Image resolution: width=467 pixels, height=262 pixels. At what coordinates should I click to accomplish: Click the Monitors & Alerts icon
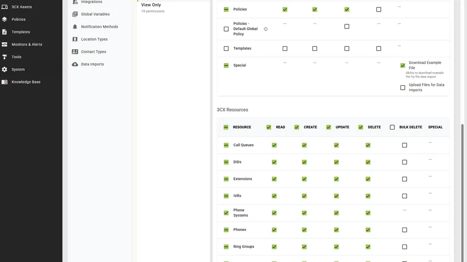(x=4, y=44)
